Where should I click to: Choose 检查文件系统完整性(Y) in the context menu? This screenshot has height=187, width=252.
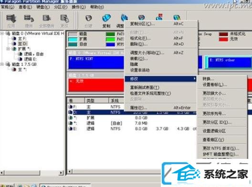[161, 93]
